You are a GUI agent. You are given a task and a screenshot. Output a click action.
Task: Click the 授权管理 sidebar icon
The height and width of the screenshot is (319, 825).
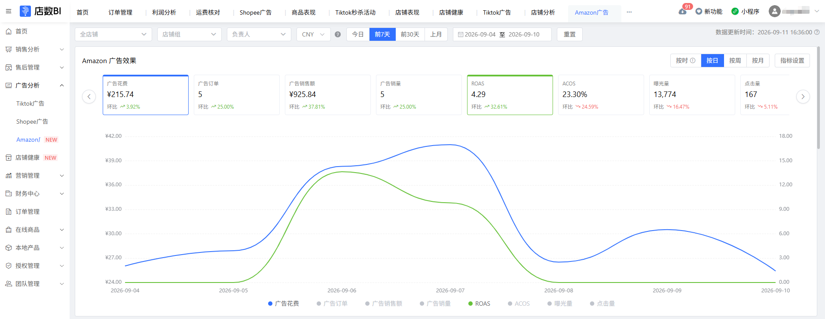pos(9,266)
